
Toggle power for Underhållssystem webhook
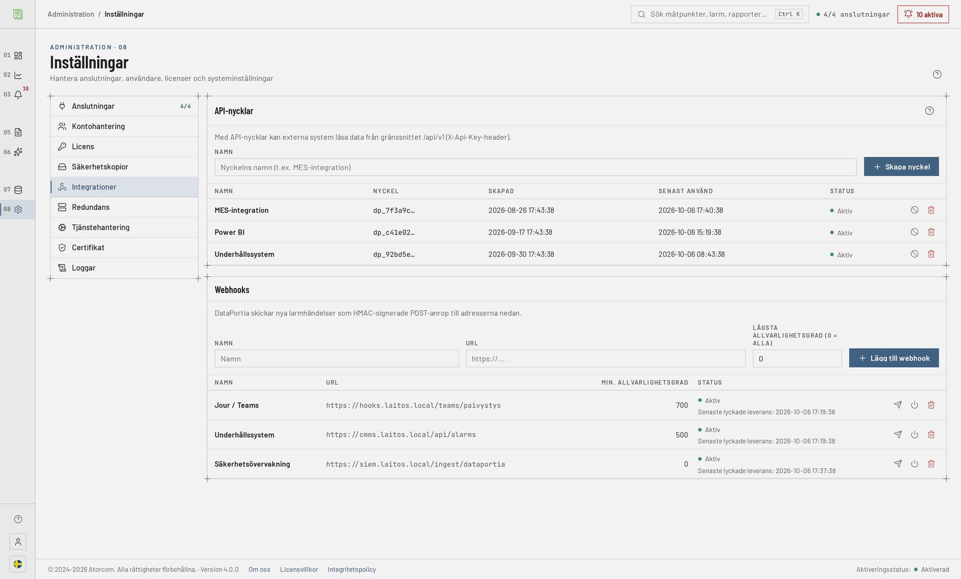tap(914, 434)
